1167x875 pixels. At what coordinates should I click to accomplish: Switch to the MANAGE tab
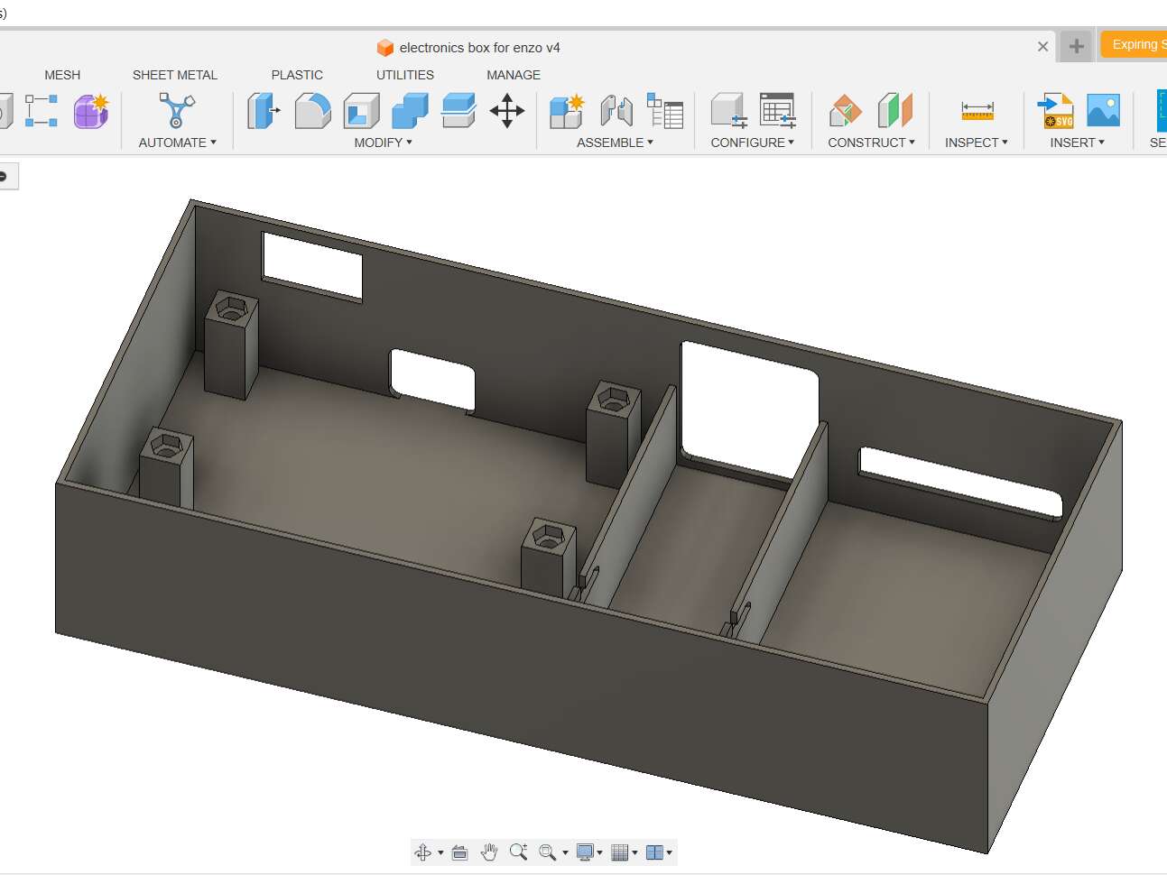click(x=514, y=75)
